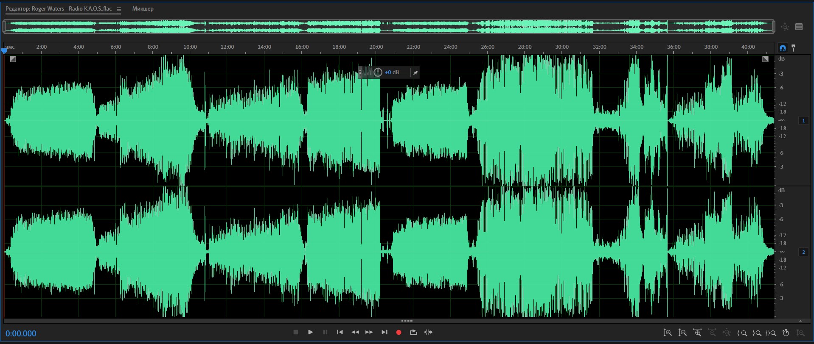Click the channel 2 enable button

pyautogui.click(x=803, y=252)
